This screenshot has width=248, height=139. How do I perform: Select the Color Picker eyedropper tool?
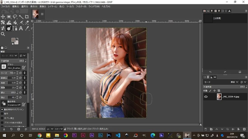pyautogui.click(x=27, y=28)
